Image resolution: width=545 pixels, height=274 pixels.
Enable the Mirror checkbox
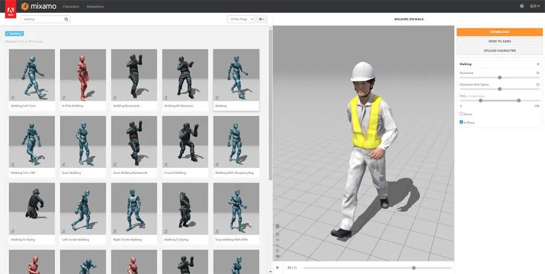click(461, 114)
